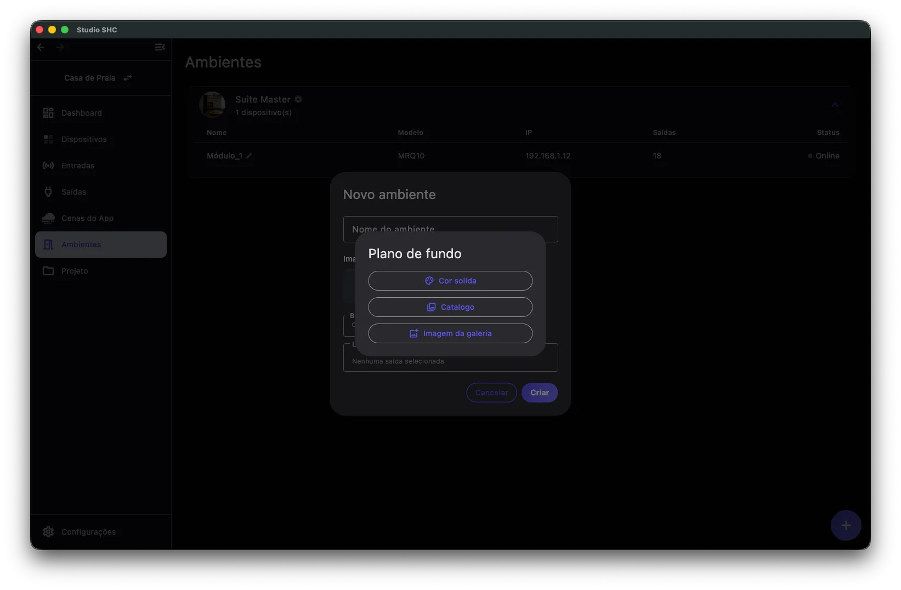Go to Dispositivos section
901x590 pixels.
click(x=101, y=139)
